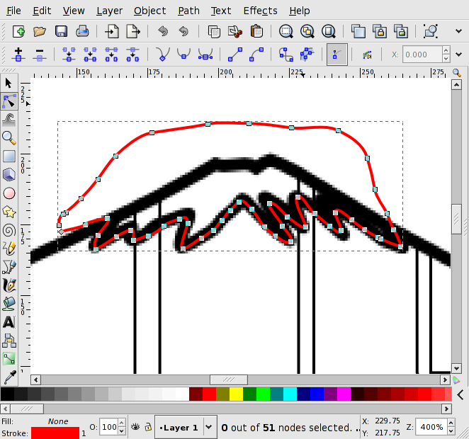This screenshot has height=439, width=469.
Task: Click the red Stroke color indicator
Action: click(55, 433)
